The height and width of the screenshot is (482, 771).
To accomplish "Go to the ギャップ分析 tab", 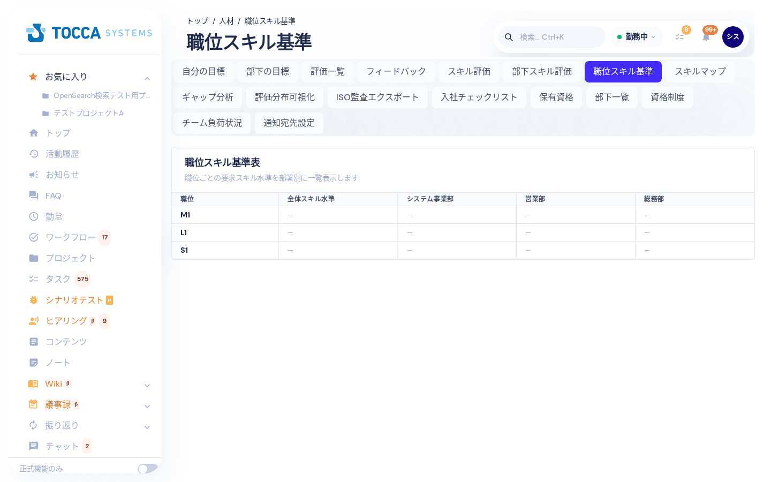I will [208, 97].
